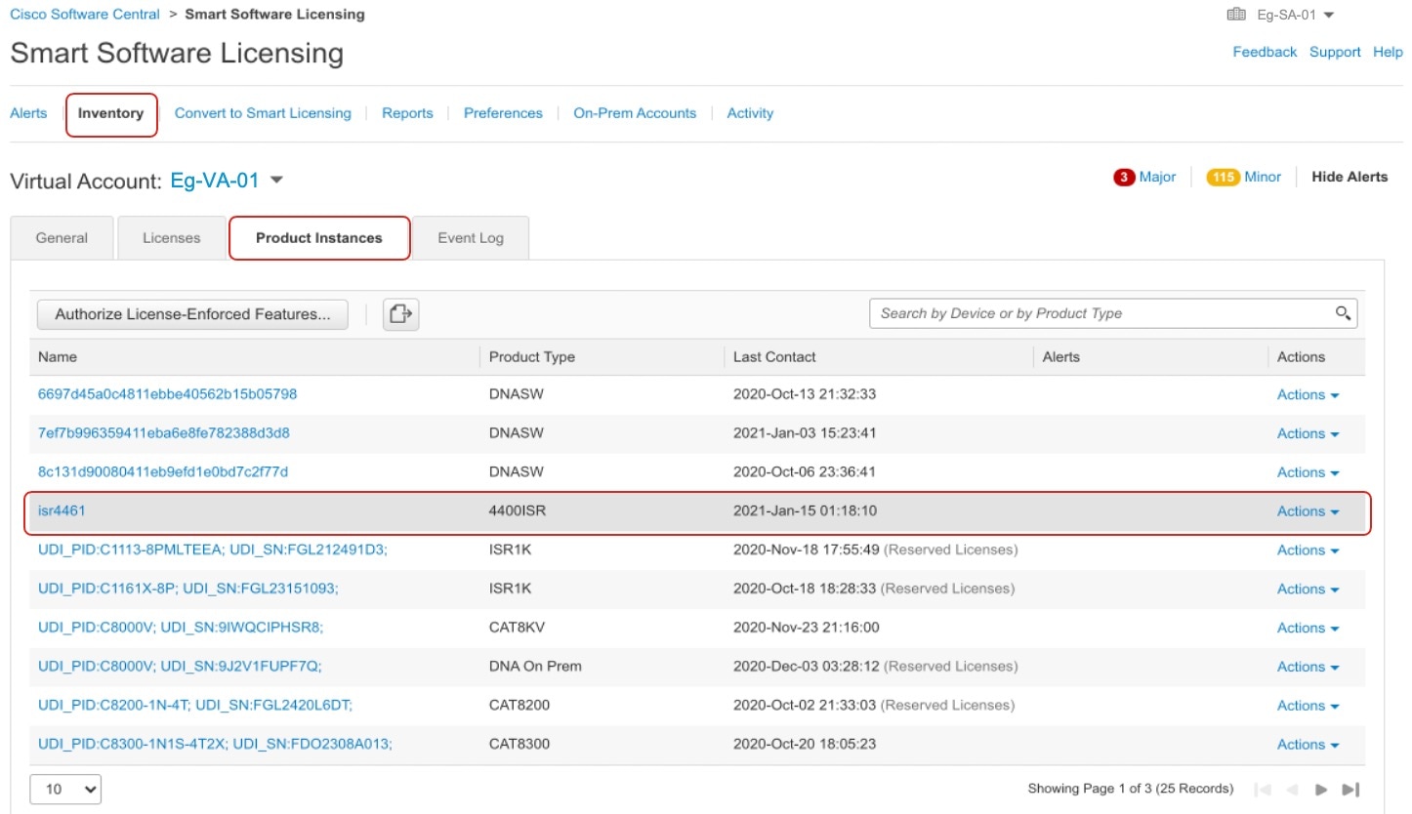Screen dimensions: 1412x814
Task: Open Actions dropdown for C1113-8PMLTEEA row
Action: 1308,550
